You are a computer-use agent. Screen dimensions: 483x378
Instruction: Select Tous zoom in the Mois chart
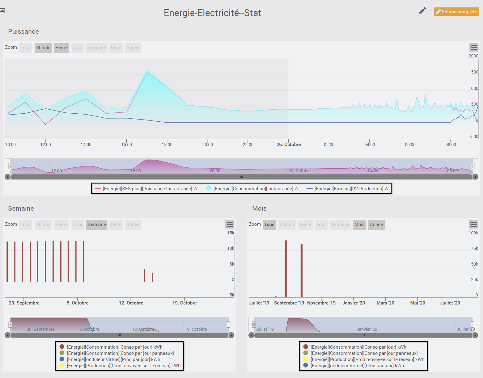(x=269, y=225)
